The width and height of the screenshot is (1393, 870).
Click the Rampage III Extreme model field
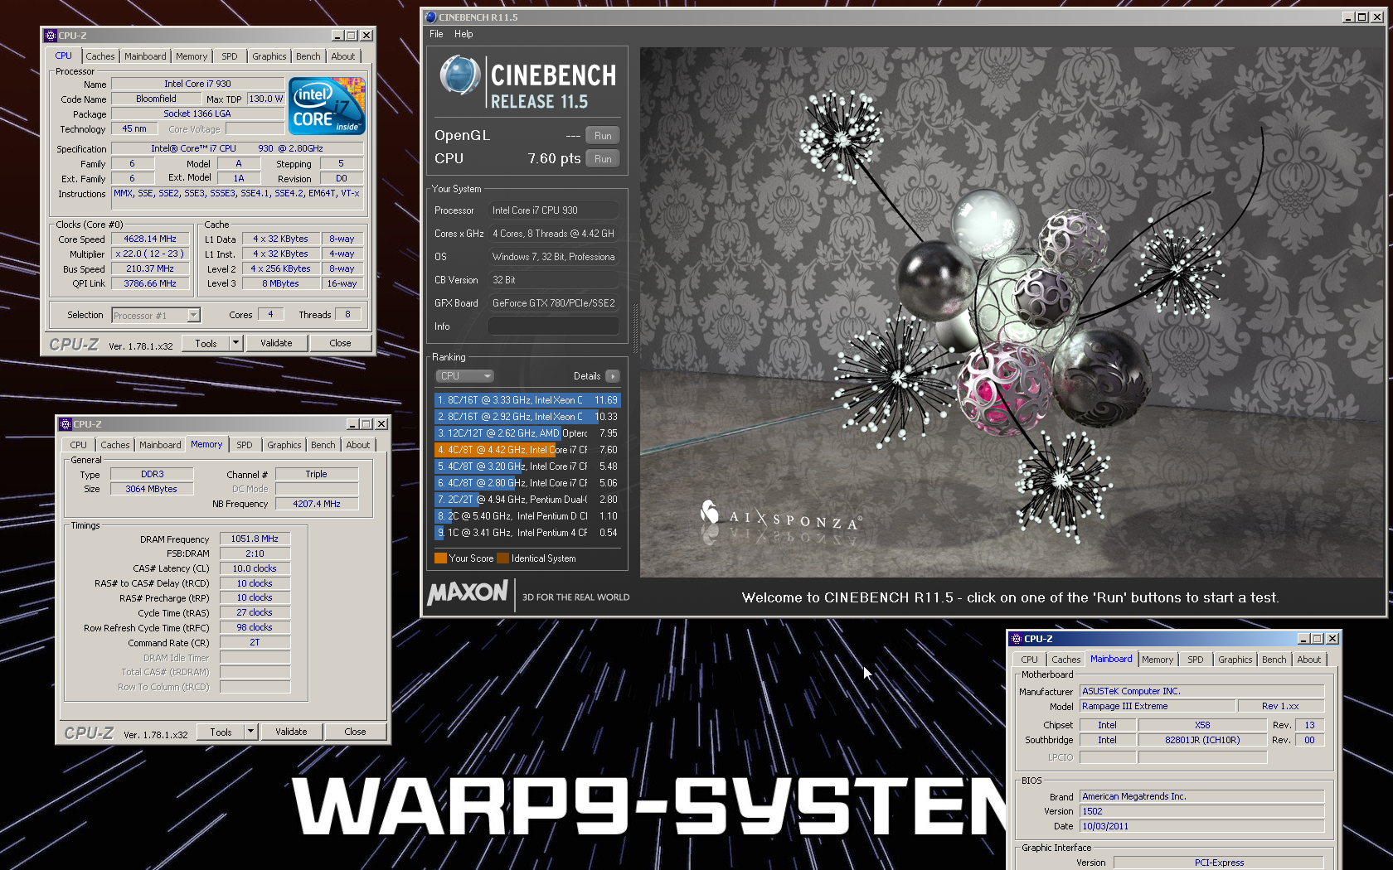point(1157,706)
